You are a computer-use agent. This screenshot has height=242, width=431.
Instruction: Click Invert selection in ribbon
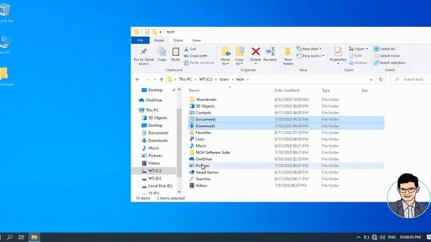coord(389,63)
